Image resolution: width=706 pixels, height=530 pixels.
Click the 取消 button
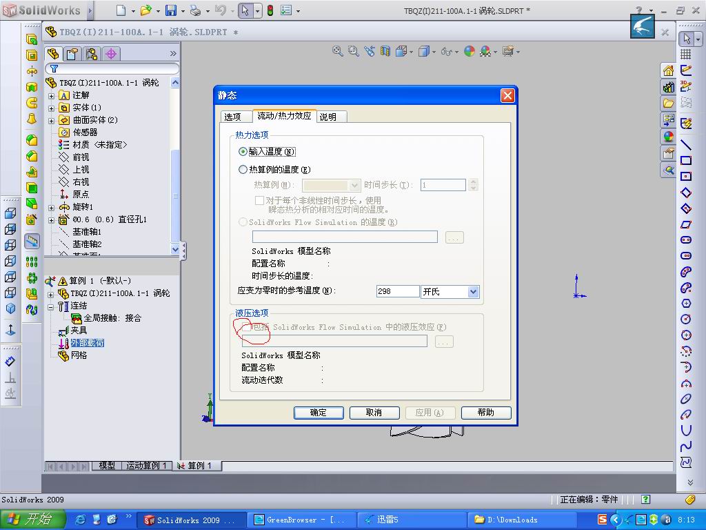coord(374,413)
